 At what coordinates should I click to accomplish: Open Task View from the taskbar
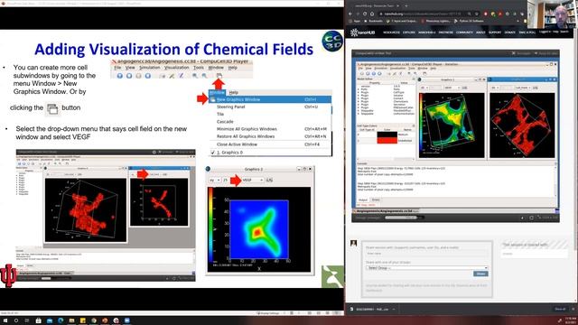tap(27, 320)
